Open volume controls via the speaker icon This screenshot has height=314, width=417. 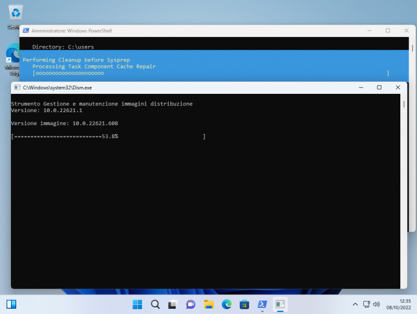[377, 304]
